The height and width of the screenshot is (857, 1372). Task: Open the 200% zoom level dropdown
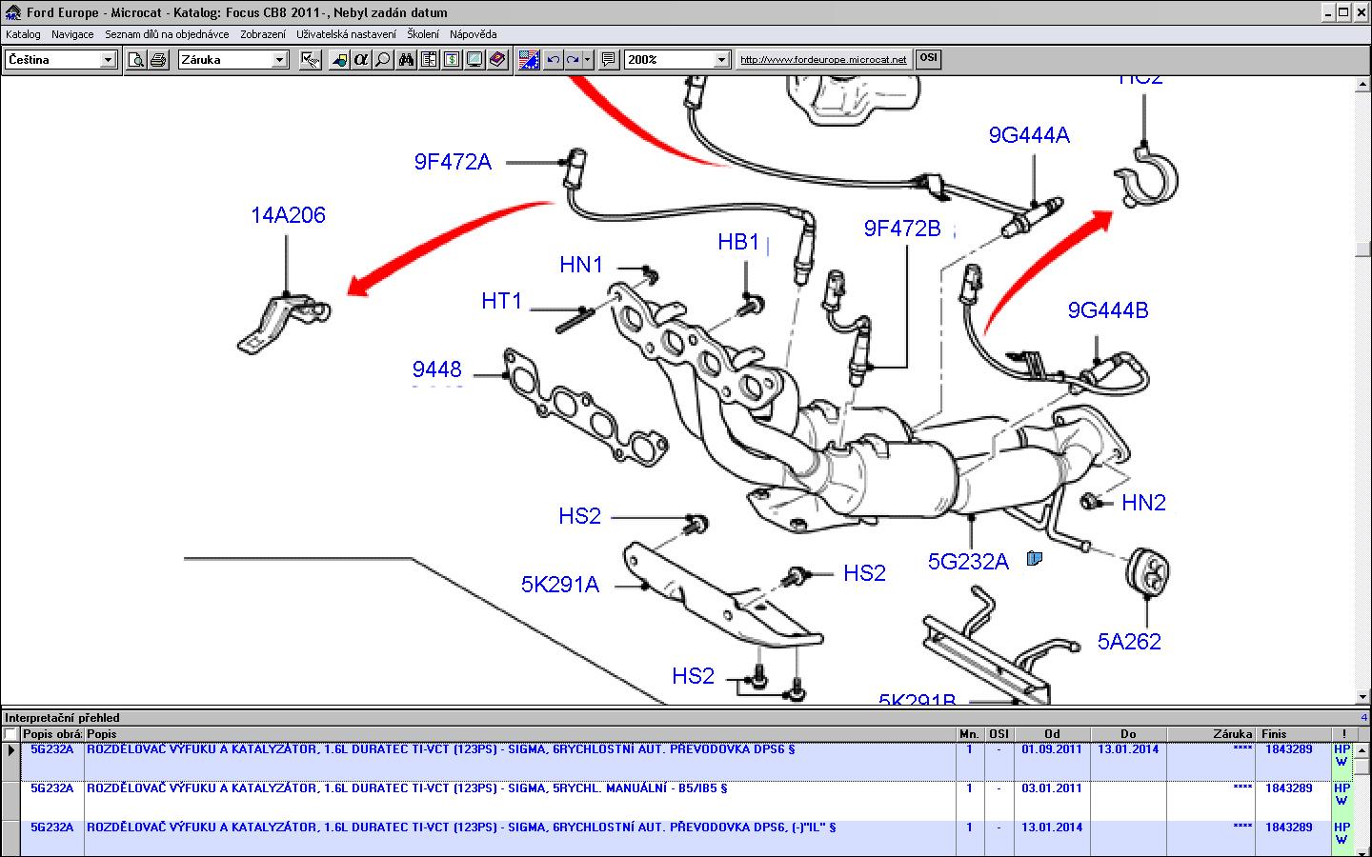721,60
